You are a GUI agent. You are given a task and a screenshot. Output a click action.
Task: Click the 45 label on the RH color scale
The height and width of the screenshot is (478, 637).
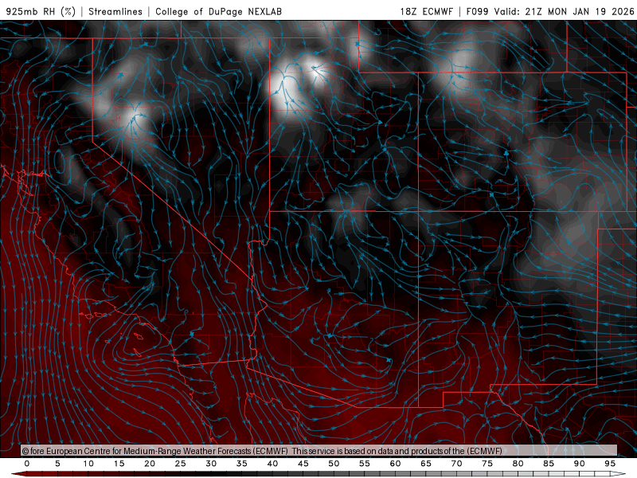click(x=303, y=464)
